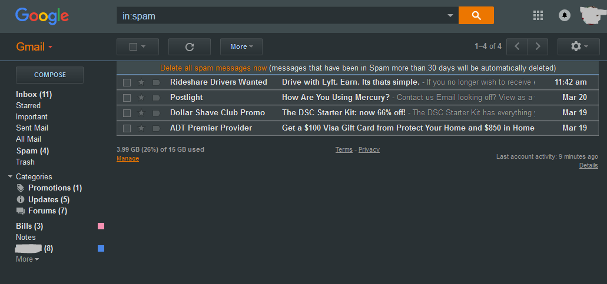
Task: Star the Postlight email
Action: coord(141,98)
